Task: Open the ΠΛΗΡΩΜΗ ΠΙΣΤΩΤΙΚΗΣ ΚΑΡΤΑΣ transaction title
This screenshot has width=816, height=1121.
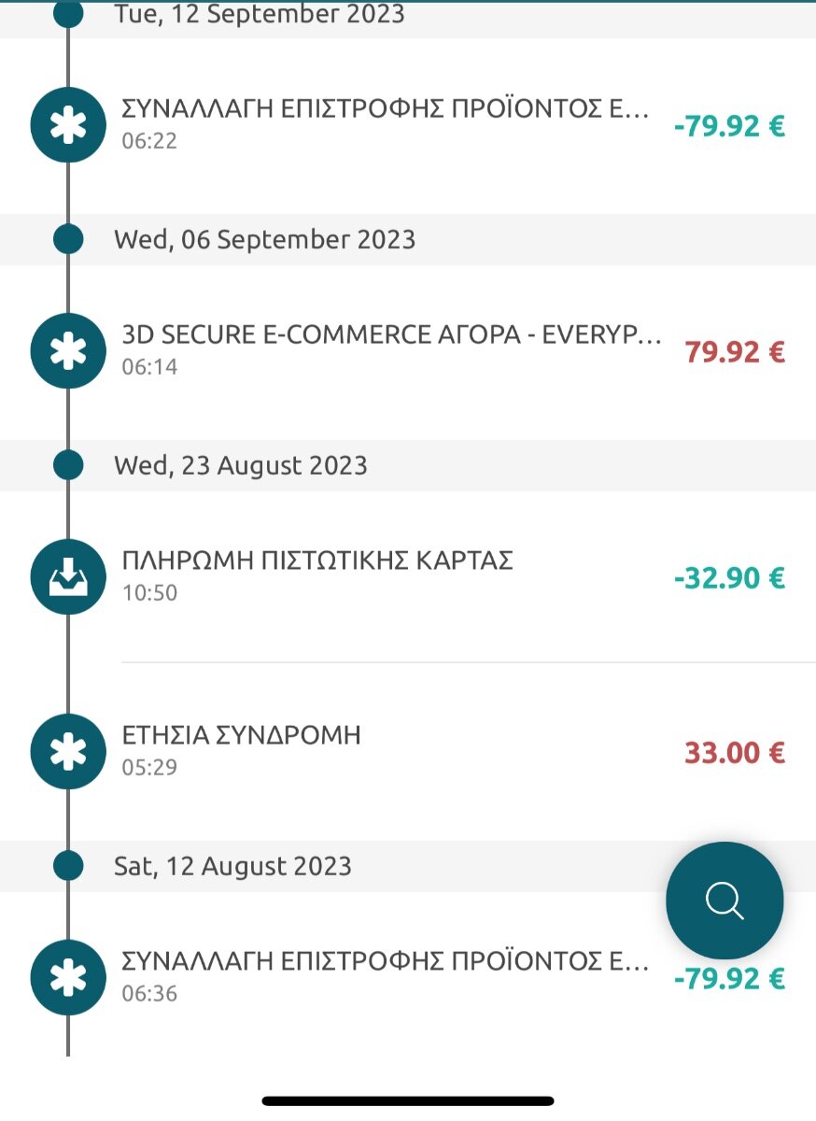Action: [317, 561]
